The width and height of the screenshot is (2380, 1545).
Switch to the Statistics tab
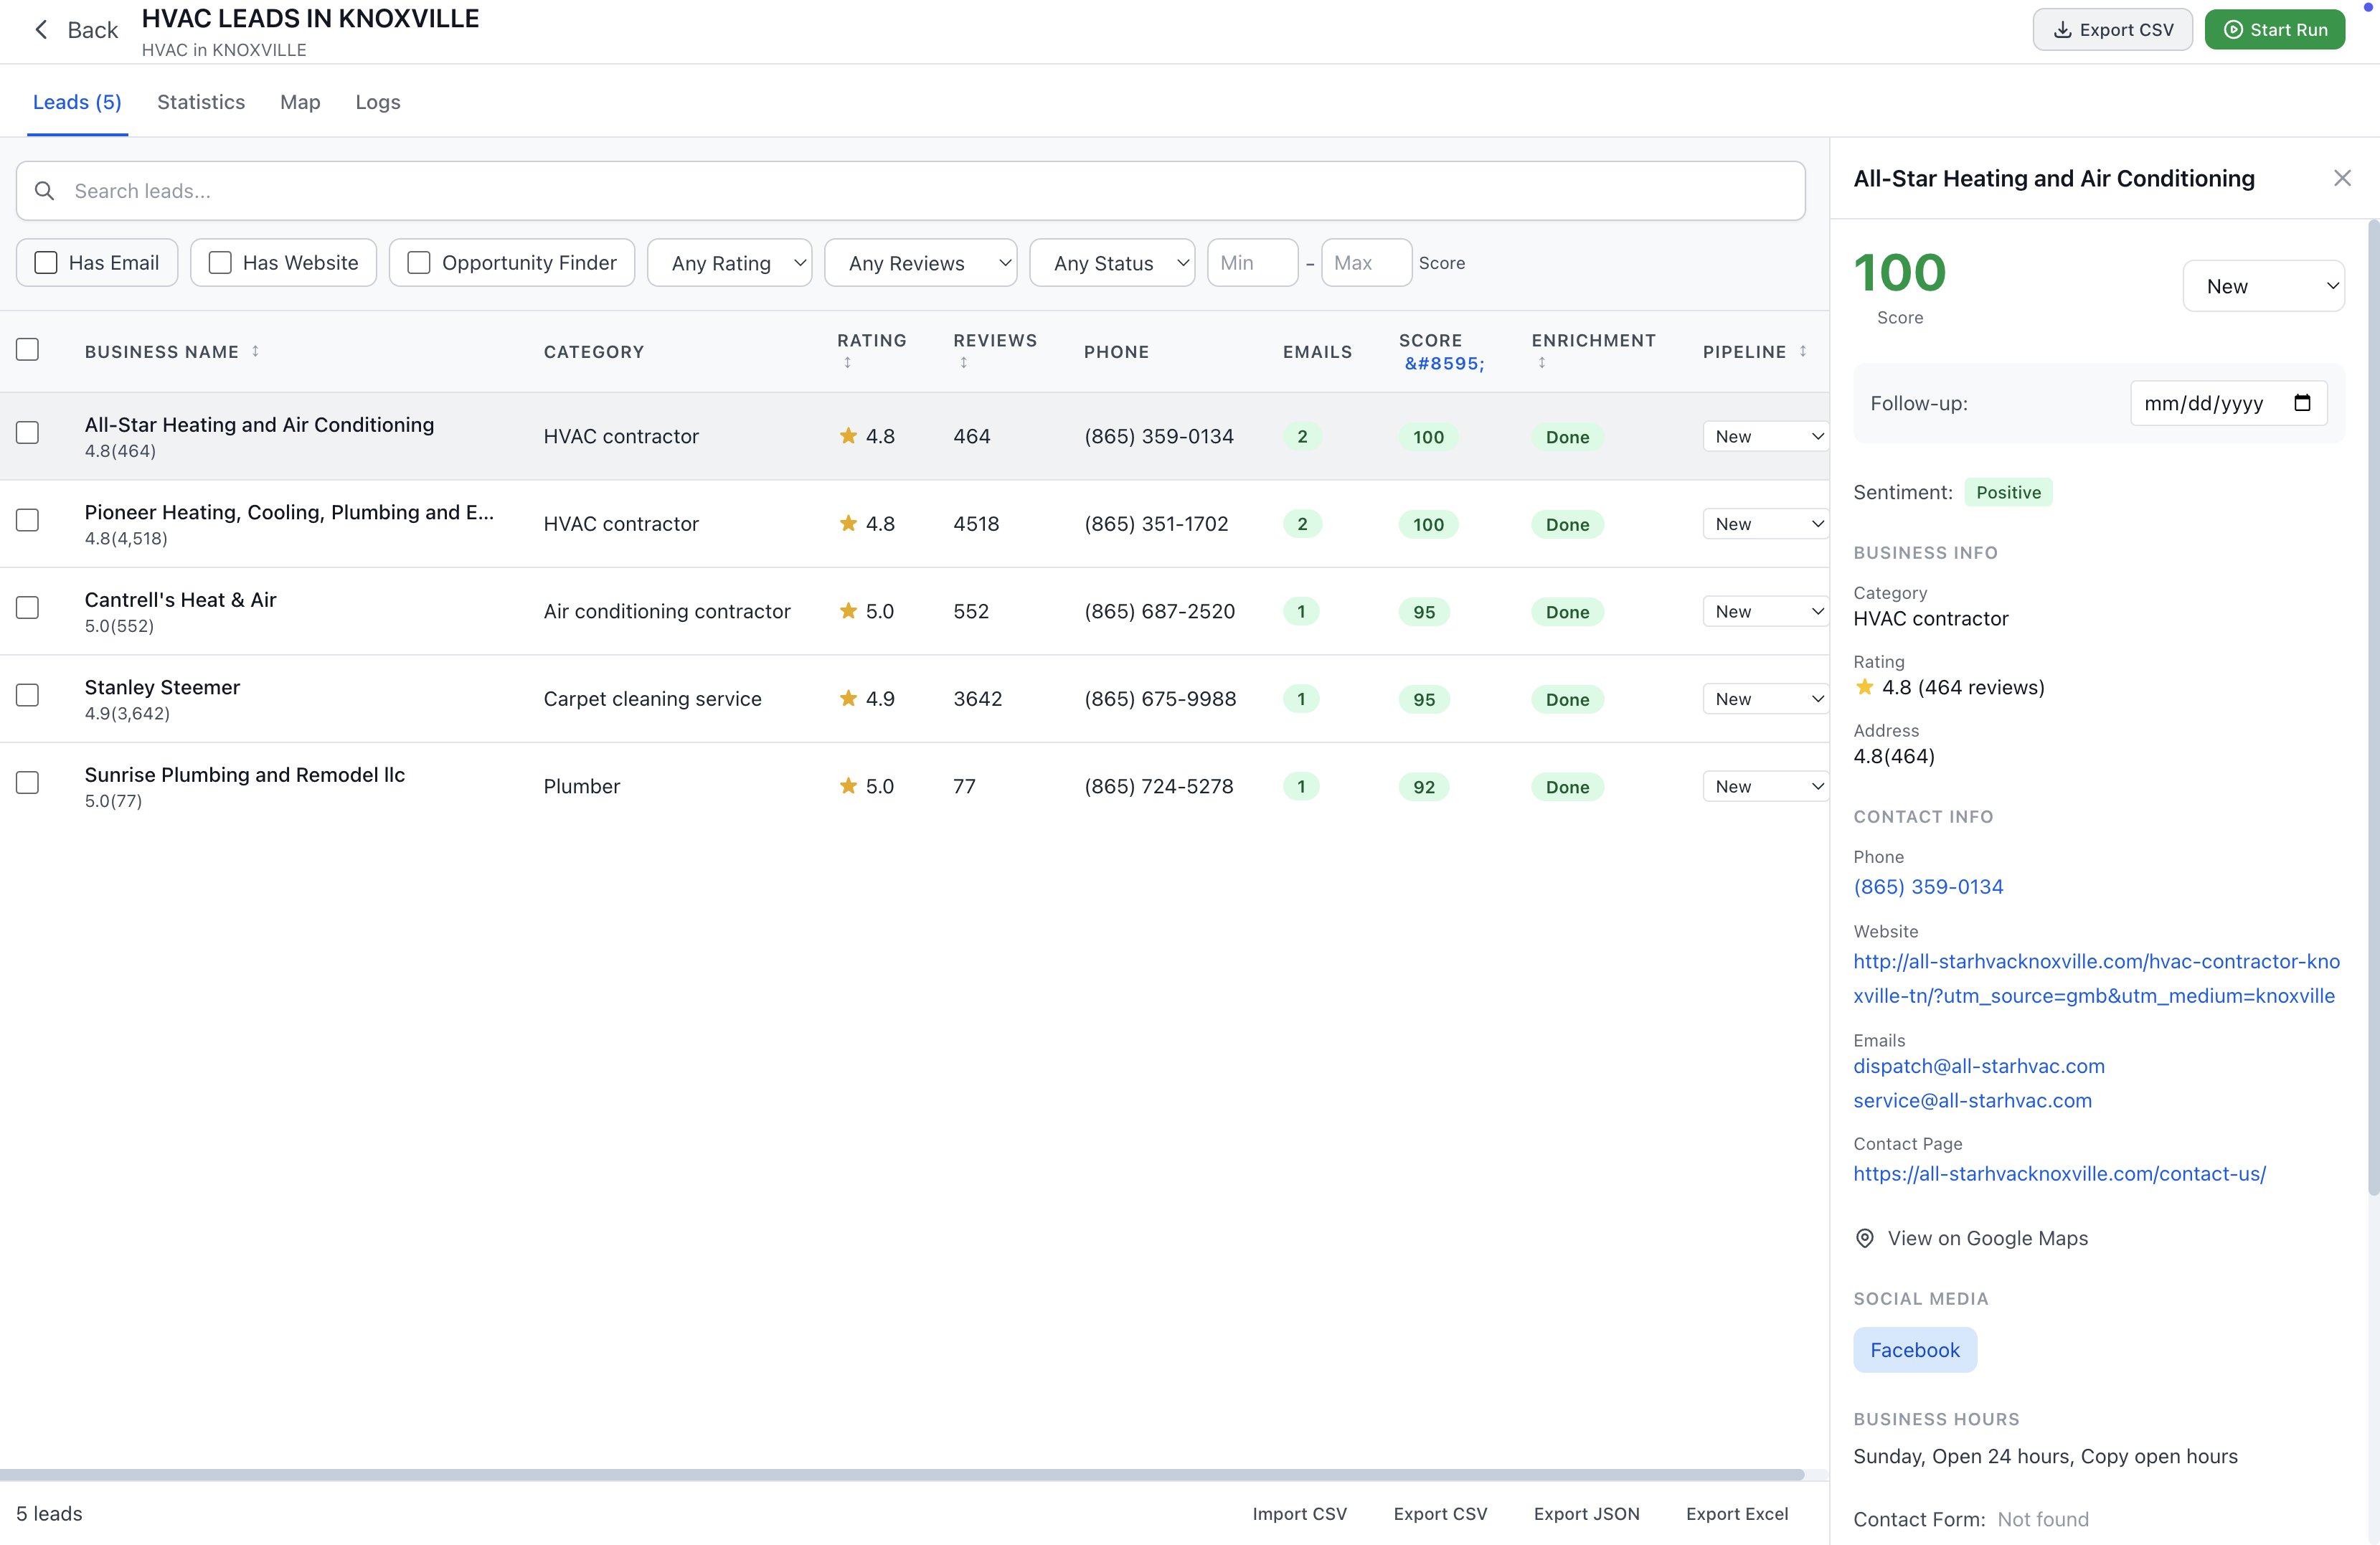coord(200,102)
